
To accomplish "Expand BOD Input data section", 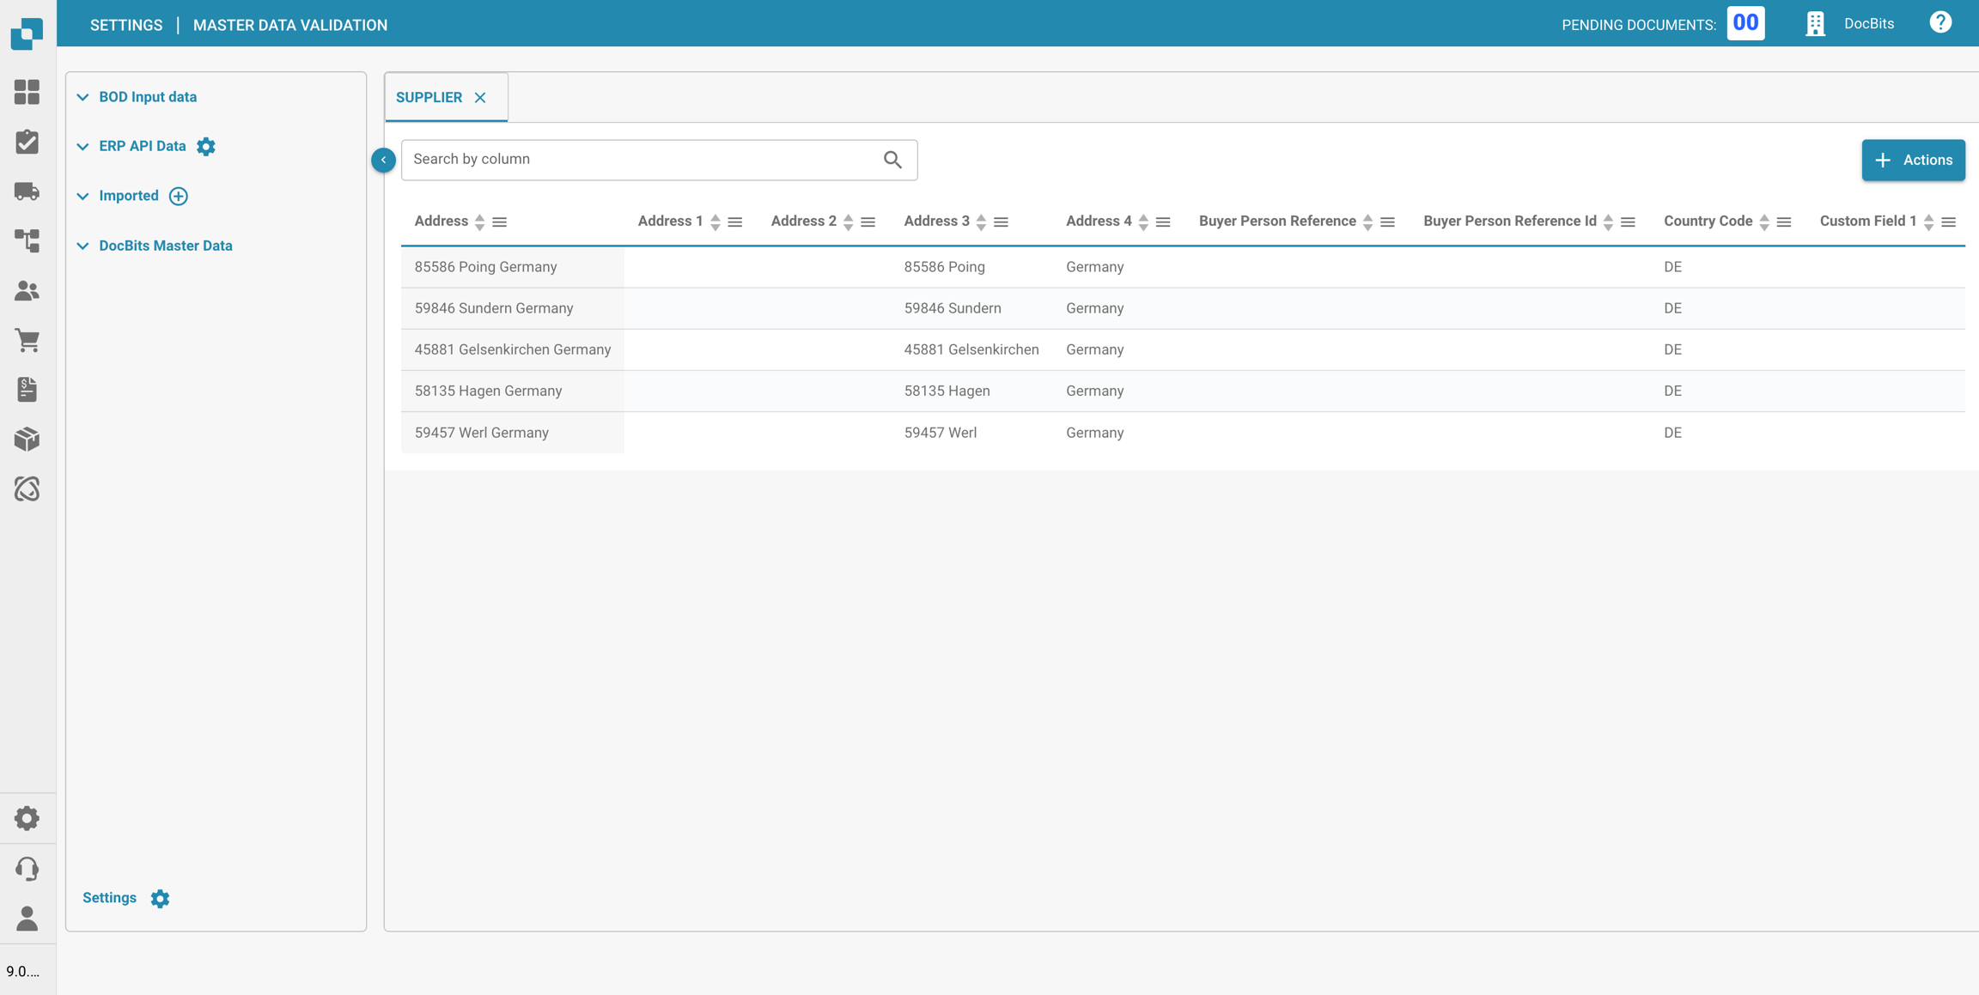I will (x=147, y=97).
